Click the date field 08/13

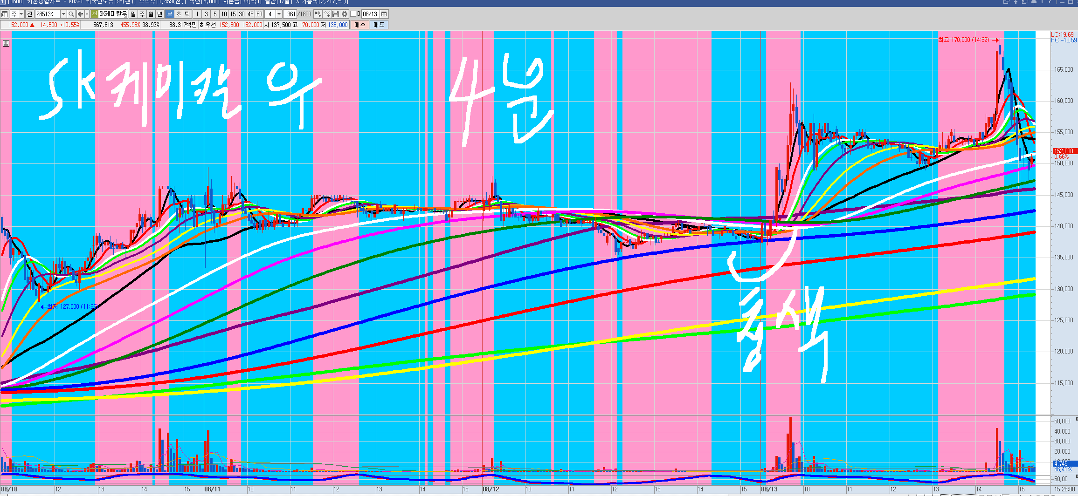pos(370,14)
